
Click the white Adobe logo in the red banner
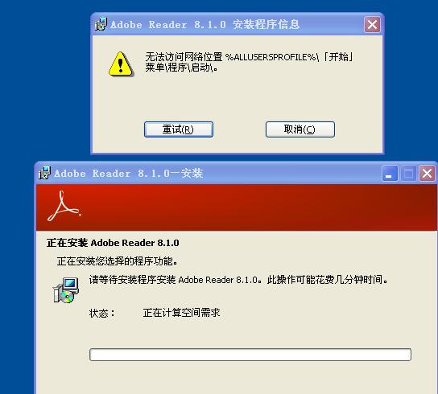tap(64, 206)
